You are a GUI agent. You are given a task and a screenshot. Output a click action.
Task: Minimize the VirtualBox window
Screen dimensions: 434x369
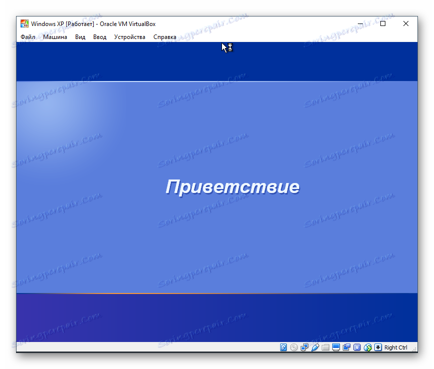(x=360, y=24)
